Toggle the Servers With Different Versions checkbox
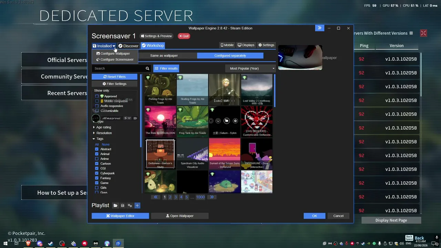The image size is (441, 248). point(411,33)
